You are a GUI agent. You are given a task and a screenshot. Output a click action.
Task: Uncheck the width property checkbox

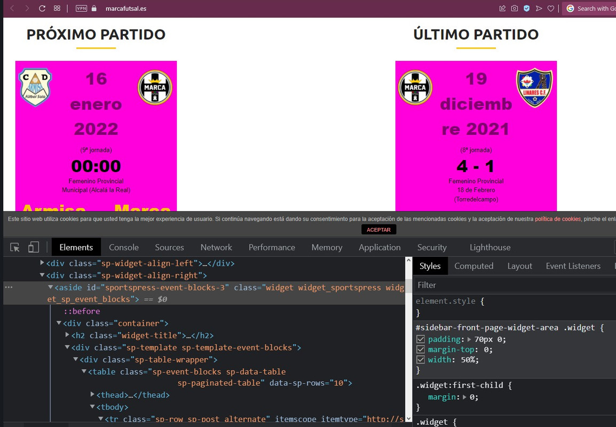tap(421, 359)
